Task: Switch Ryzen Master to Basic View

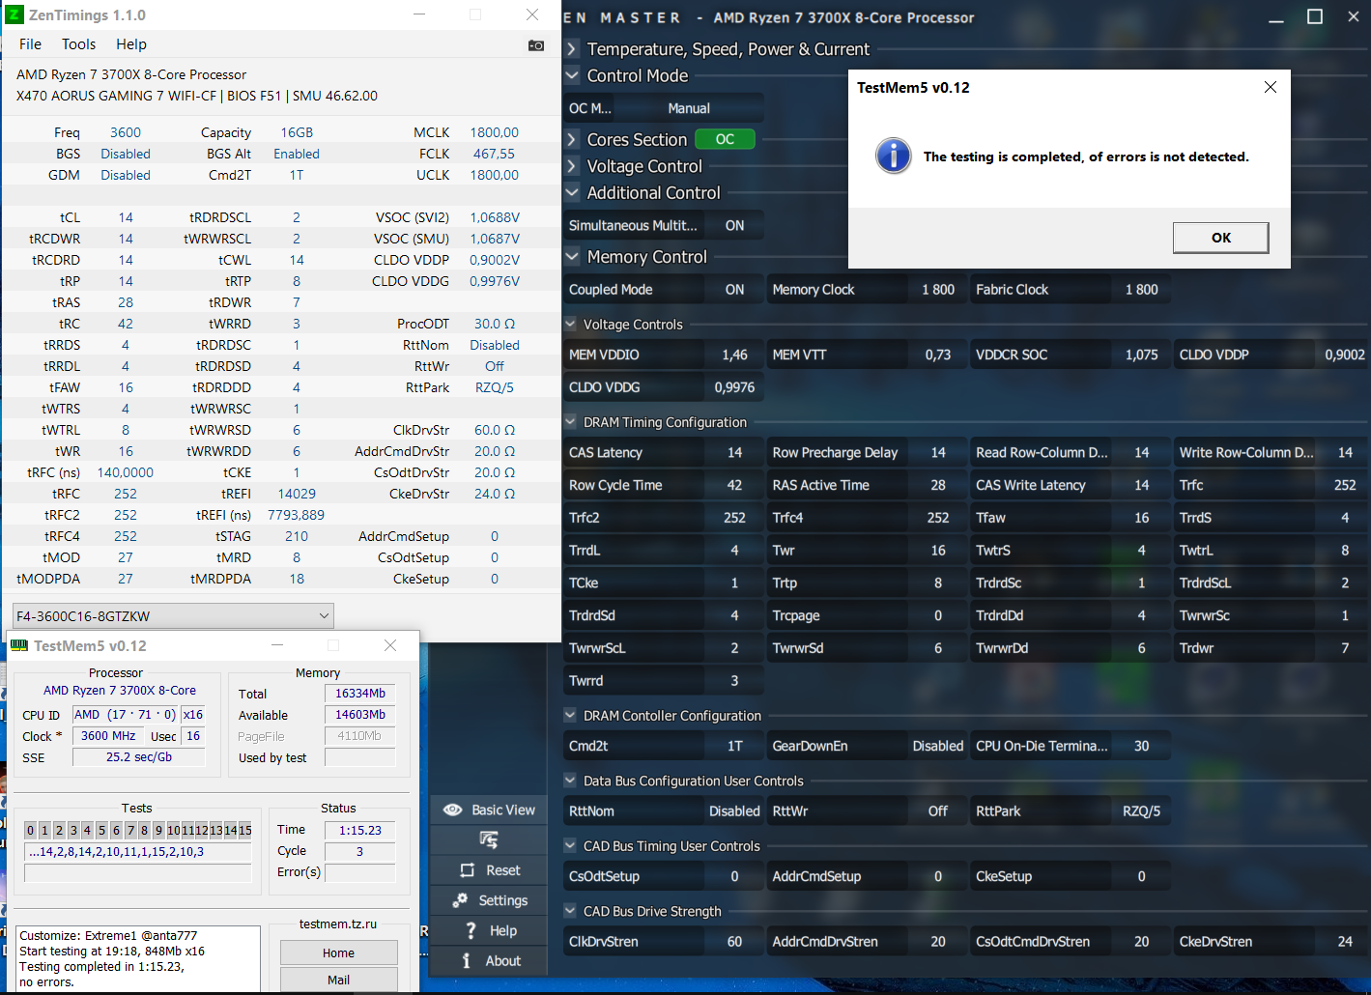Action: pos(489,810)
